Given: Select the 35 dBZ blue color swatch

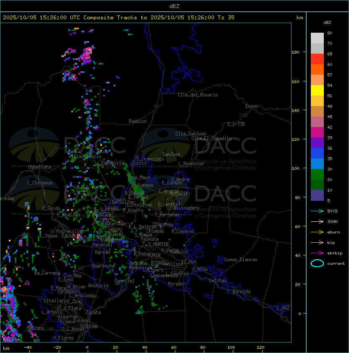Looking at the screenshot, I should [x=317, y=153].
